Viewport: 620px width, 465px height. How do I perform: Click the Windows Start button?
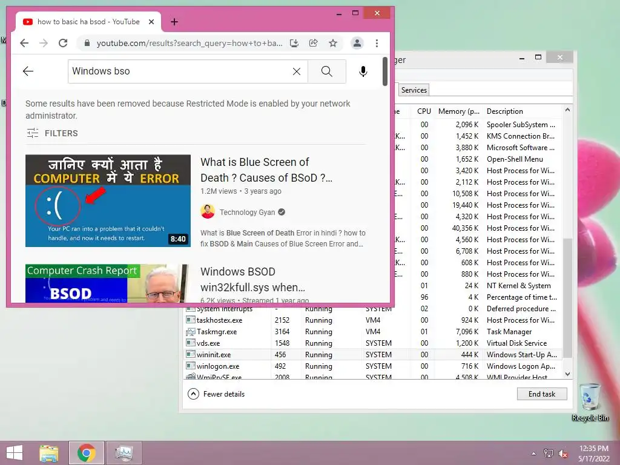[15, 453]
